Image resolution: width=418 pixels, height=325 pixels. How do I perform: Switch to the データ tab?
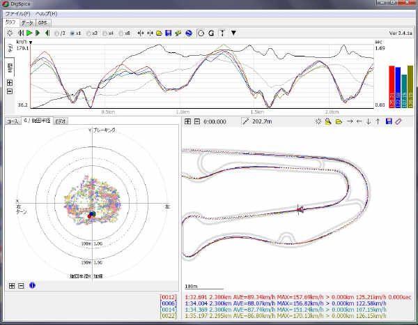coord(27,23)
